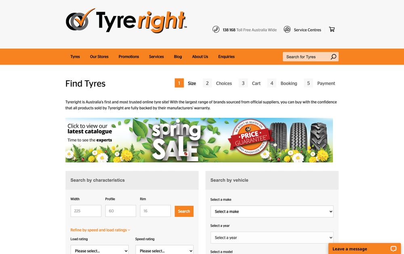This screenshot has width=404, height=254.
Task: Click the Search by characteristics heading
Action: pos(97,180)
